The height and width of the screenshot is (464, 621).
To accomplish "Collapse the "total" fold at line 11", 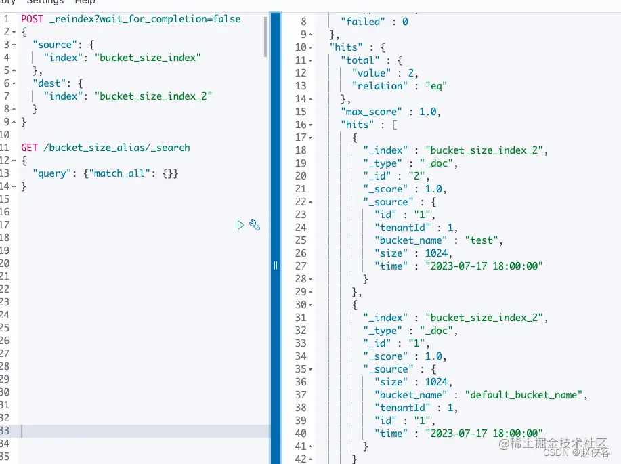I will point(310,61).
